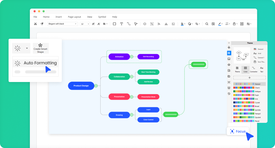275x148 pixels.
Task: Click the Focus button
Action: coord(238,131)
